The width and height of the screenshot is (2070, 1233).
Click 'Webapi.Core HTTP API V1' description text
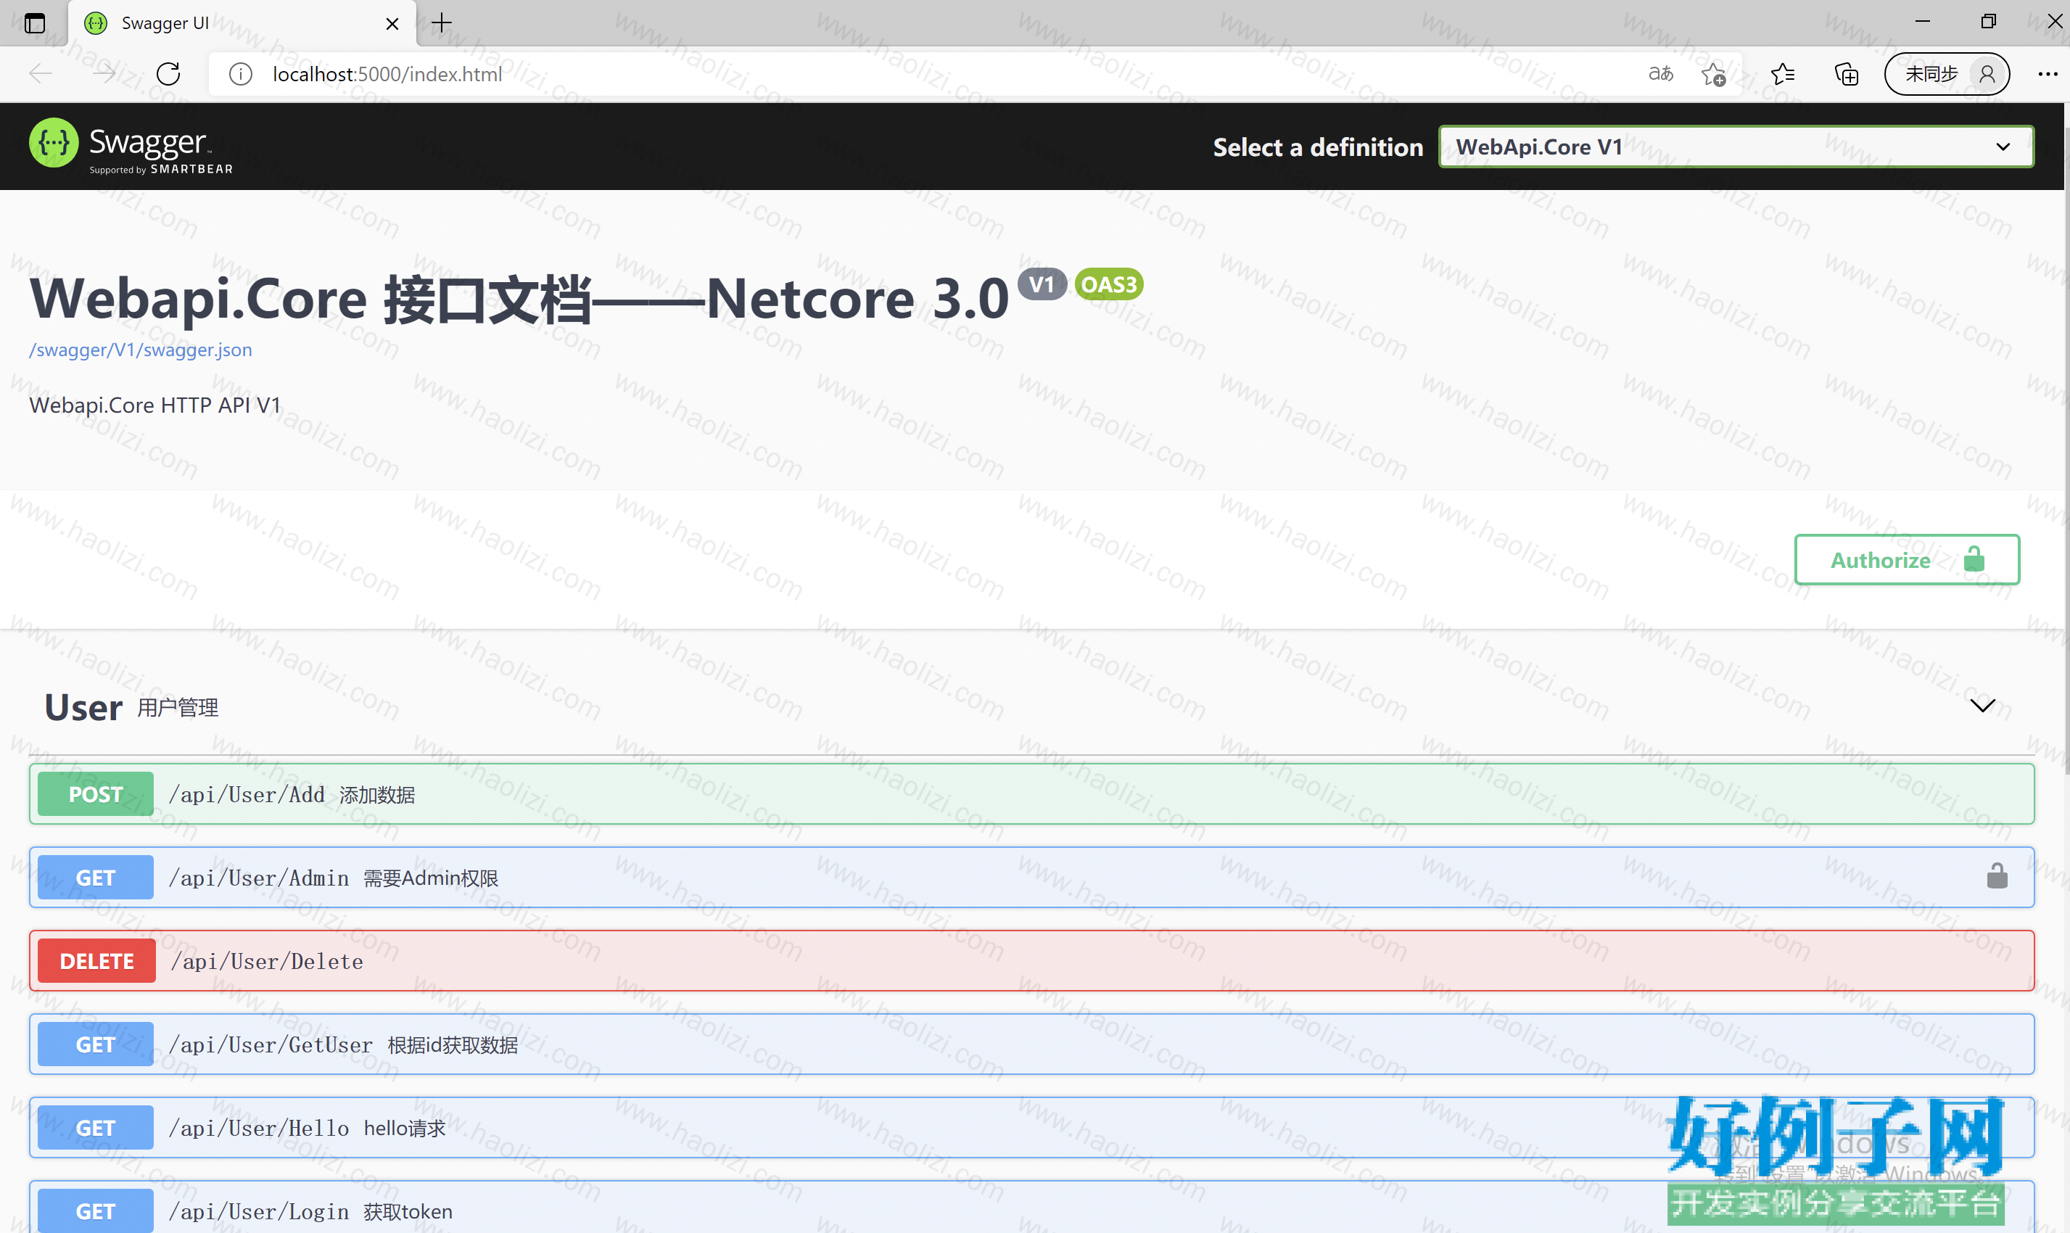[155, 405]
